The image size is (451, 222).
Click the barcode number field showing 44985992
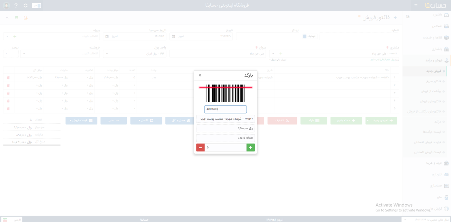225,109
